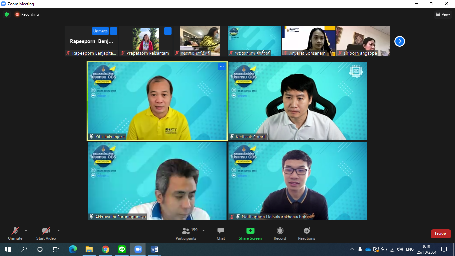
Task: Click pin icon beside Kitti Juikumjorn's name
Action: pos(91,137)
